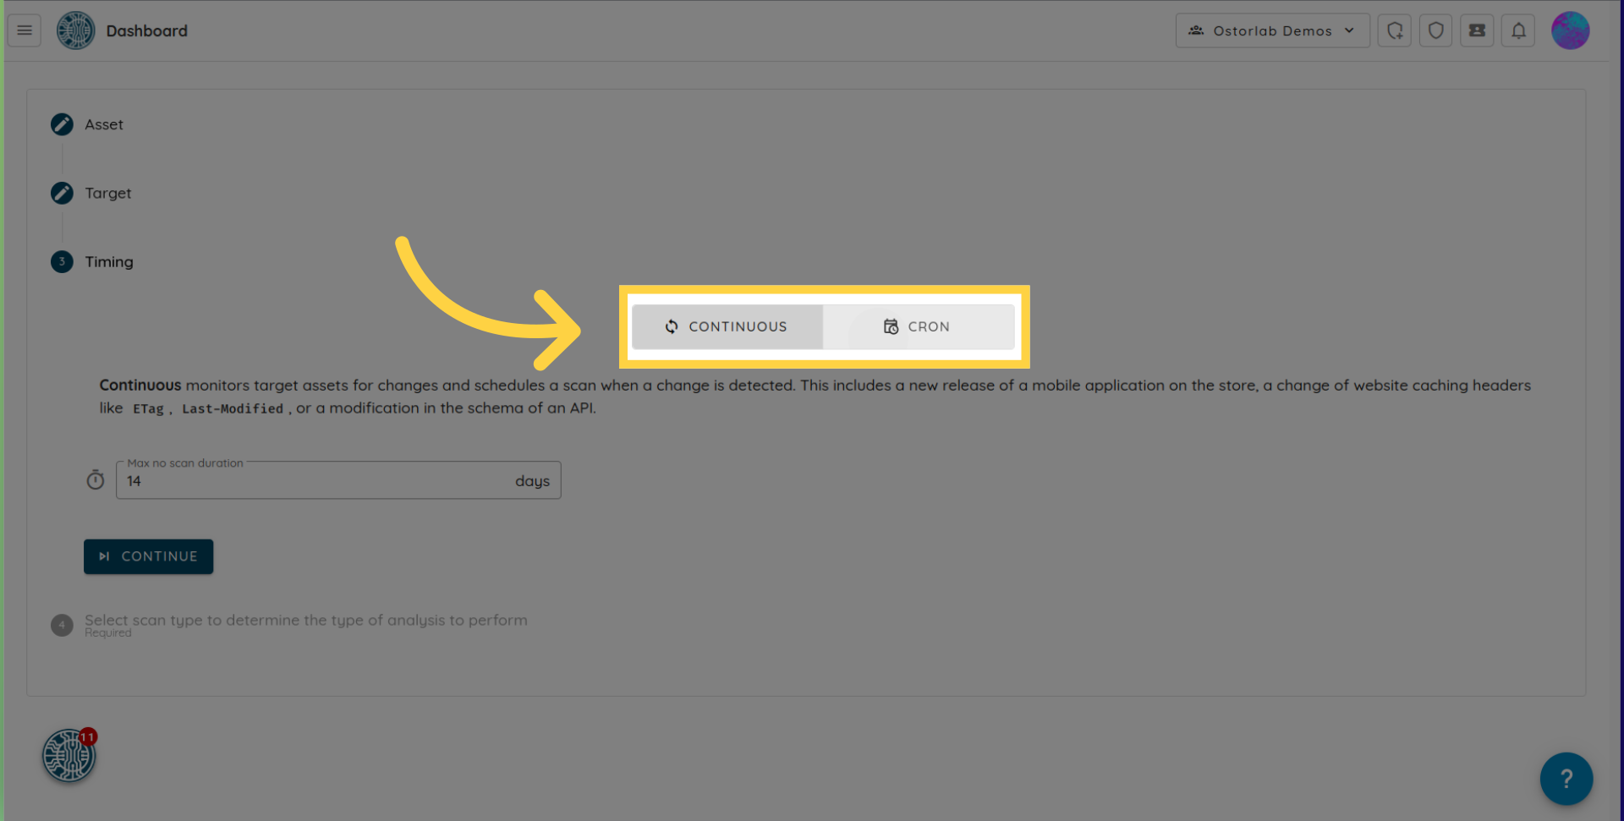This screenshot has height=821, width=1624.
Task: Click the Dashboard title text
Action: pos(146,30)
